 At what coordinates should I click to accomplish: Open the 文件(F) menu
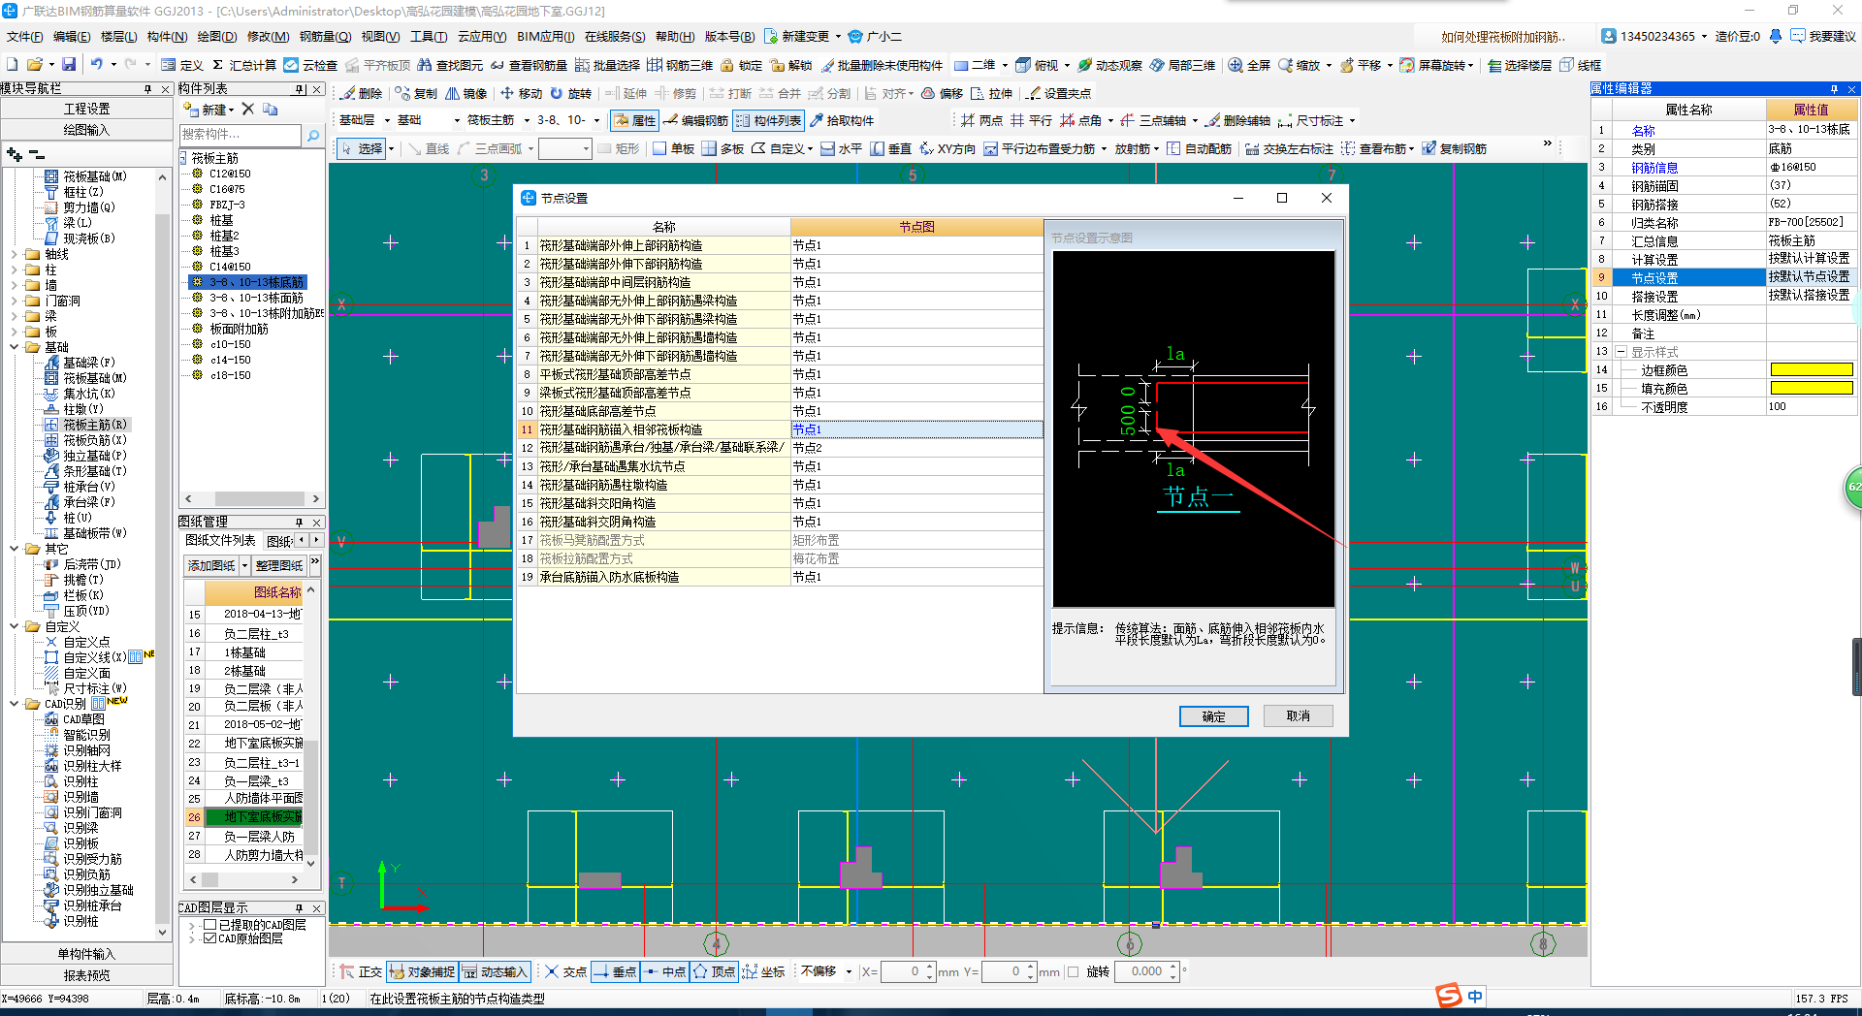[25, 37]
